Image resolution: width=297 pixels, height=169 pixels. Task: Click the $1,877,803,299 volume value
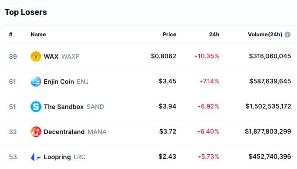pos(268,131)
